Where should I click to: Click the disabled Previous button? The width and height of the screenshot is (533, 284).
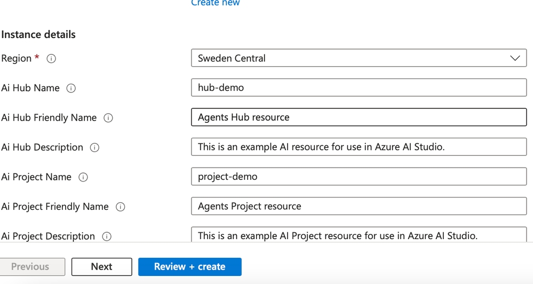point(33,267)
